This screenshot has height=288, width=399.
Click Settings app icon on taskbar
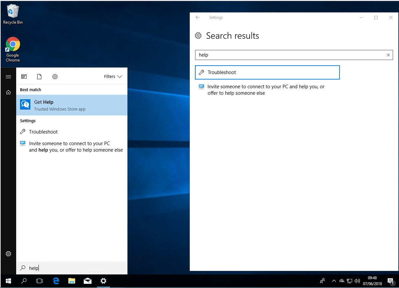(103, 281)
